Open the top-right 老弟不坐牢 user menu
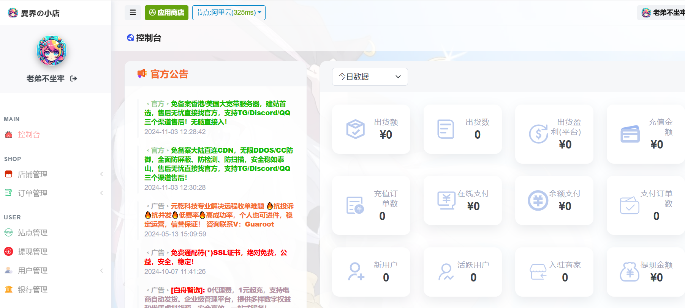Viewport: 685px width, 308px height. click(663, 13)
